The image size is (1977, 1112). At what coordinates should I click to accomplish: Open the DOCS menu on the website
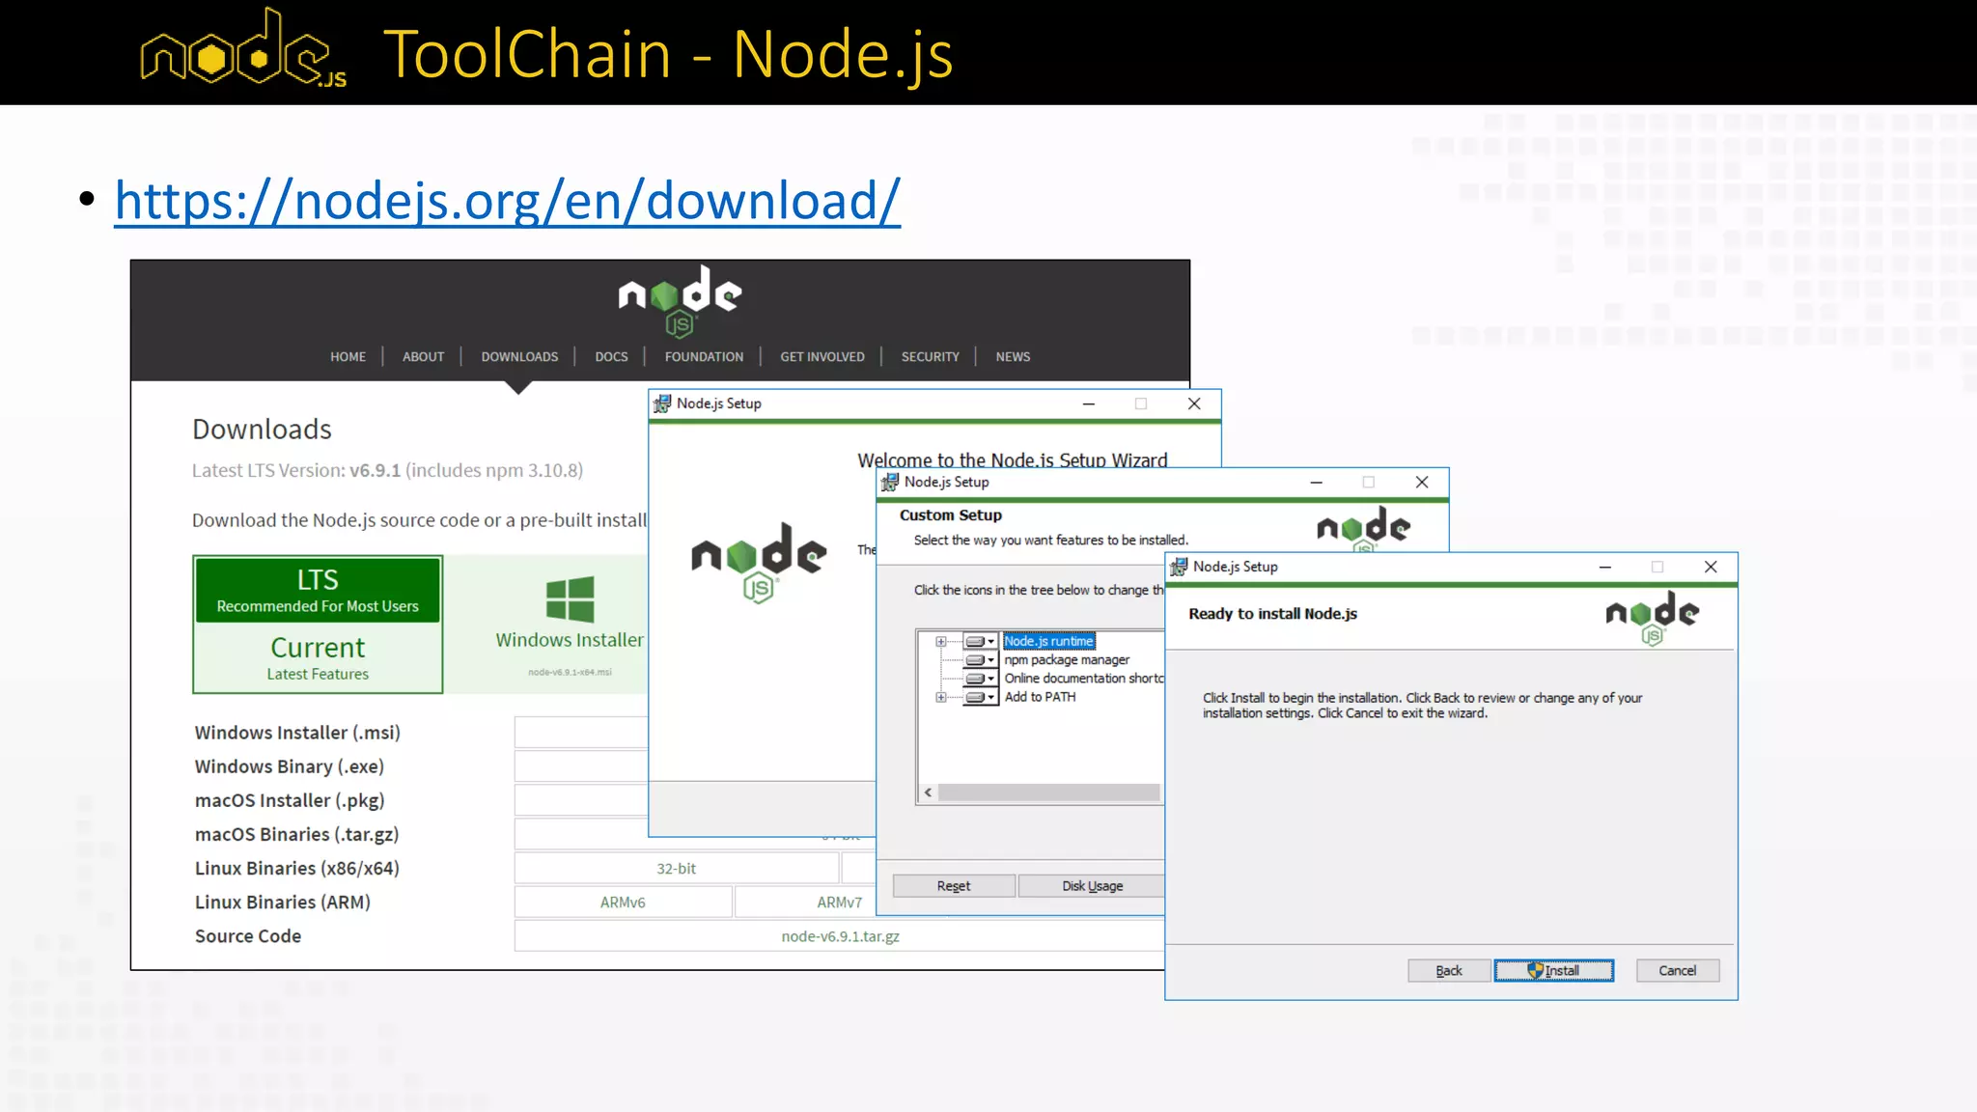(611, 356)
